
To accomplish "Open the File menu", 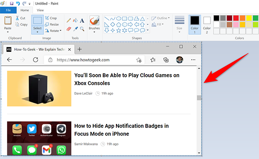I will tap(8, 10).
